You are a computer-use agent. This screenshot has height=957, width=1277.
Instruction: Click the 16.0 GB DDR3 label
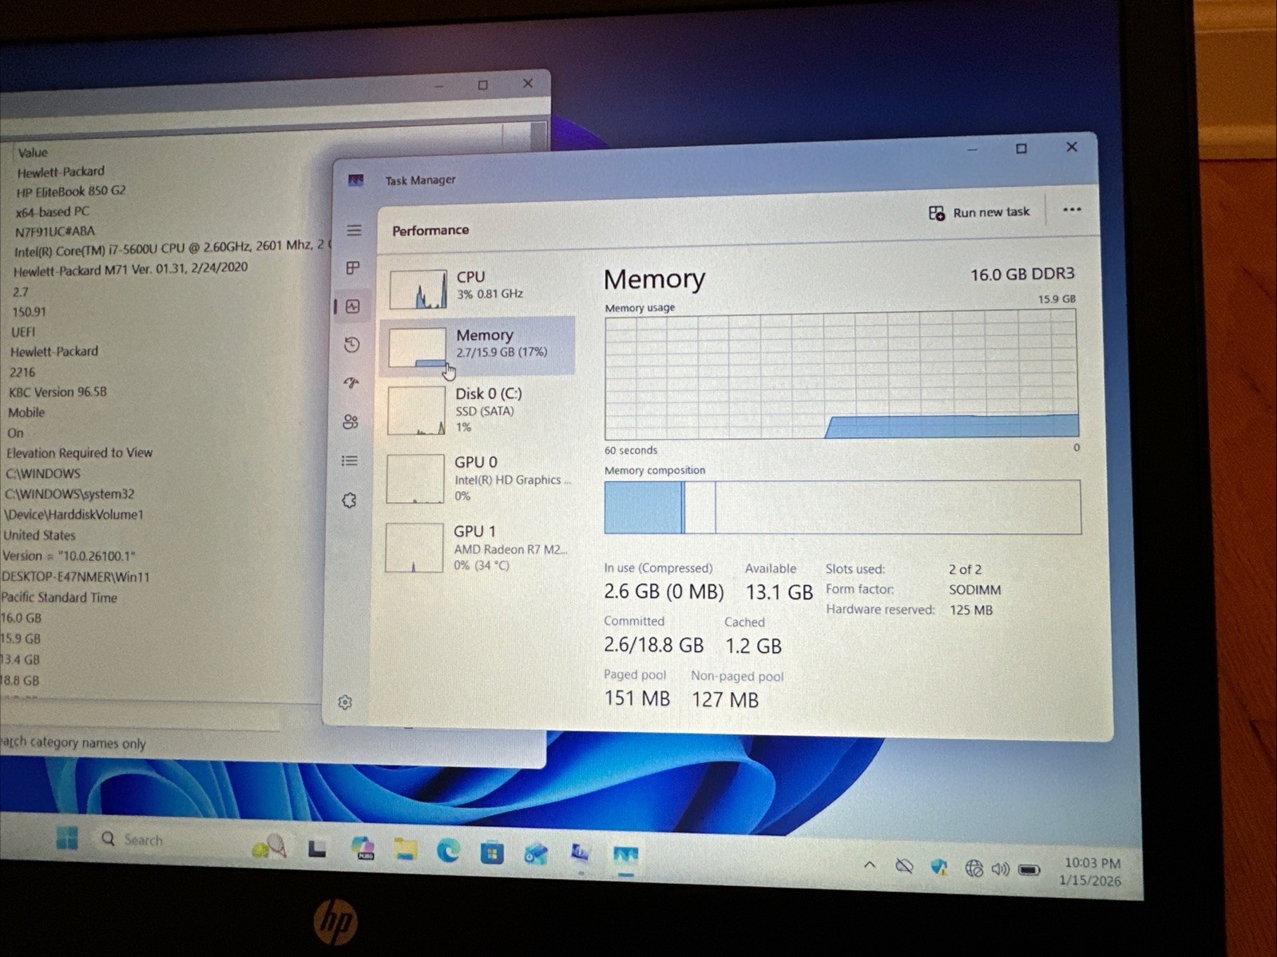tap(1022, 275)
